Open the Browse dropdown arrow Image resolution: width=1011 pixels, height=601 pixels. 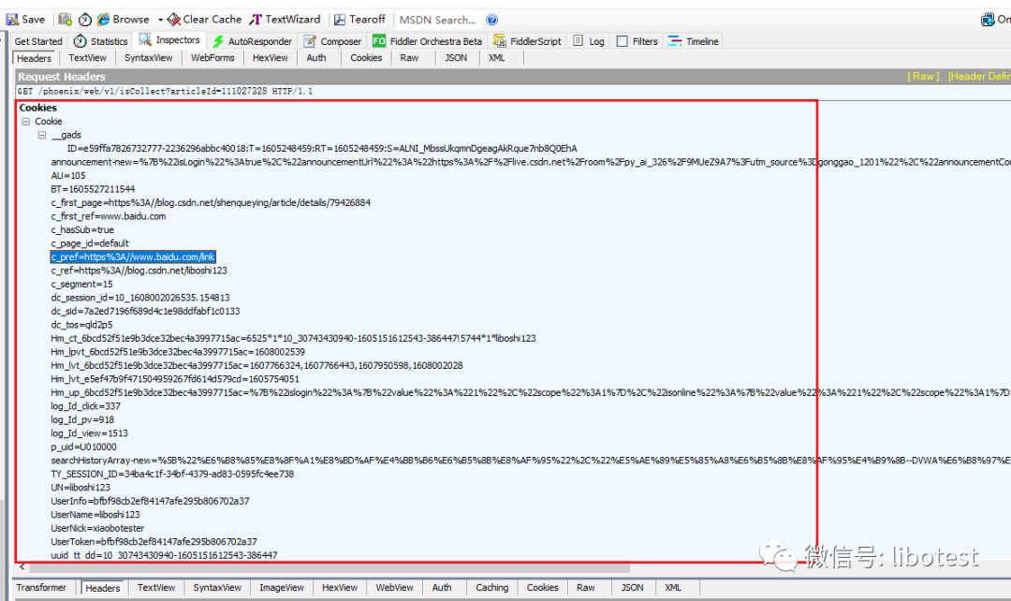click(160, 20)
